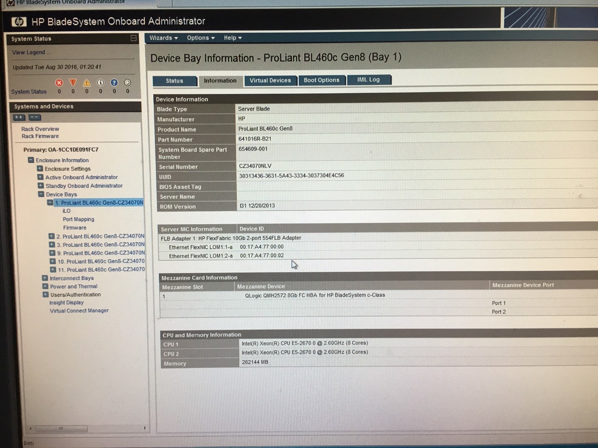
Task: Open Enclosure Settings in the tree
Action: [x=68, y=169]
